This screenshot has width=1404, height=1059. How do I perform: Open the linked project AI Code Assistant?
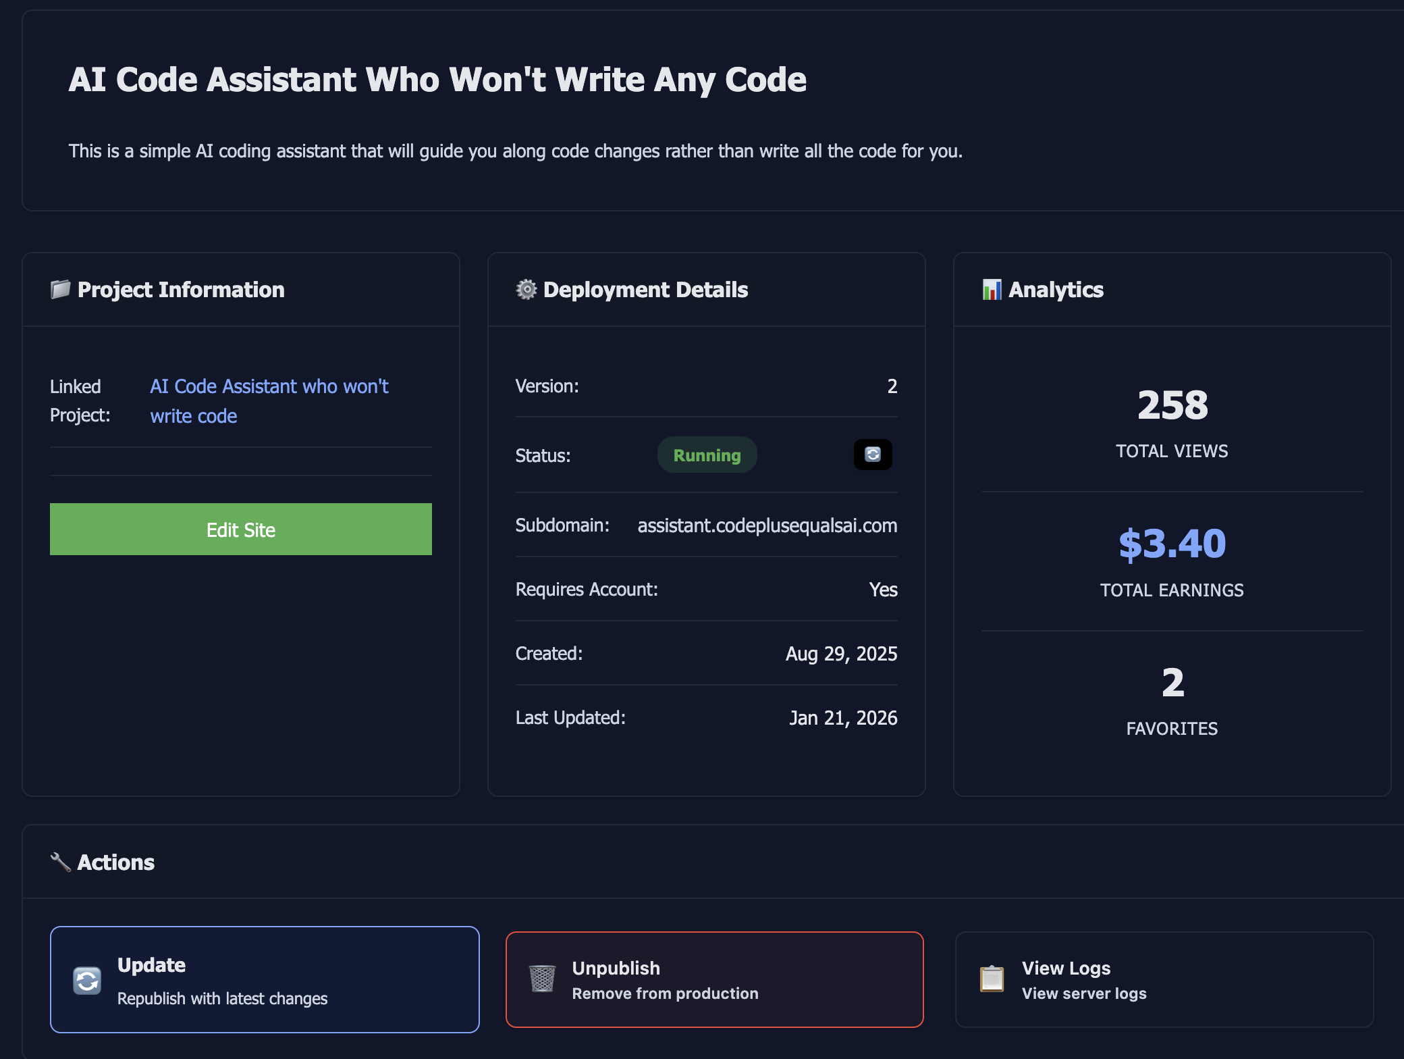pyautogui.click(x=269, y=400)
